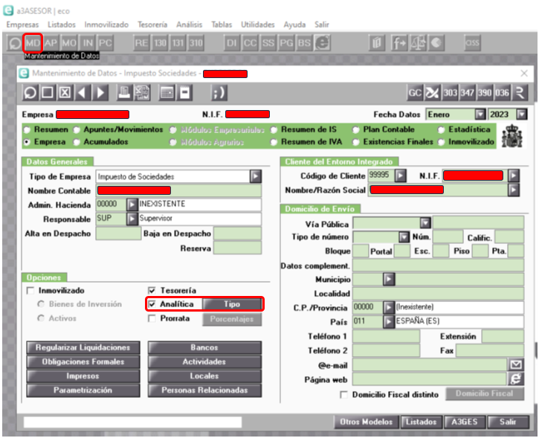Screen dimensions: 539x438
Task: Click the PC toolbar icon
Action: [105, 43]
